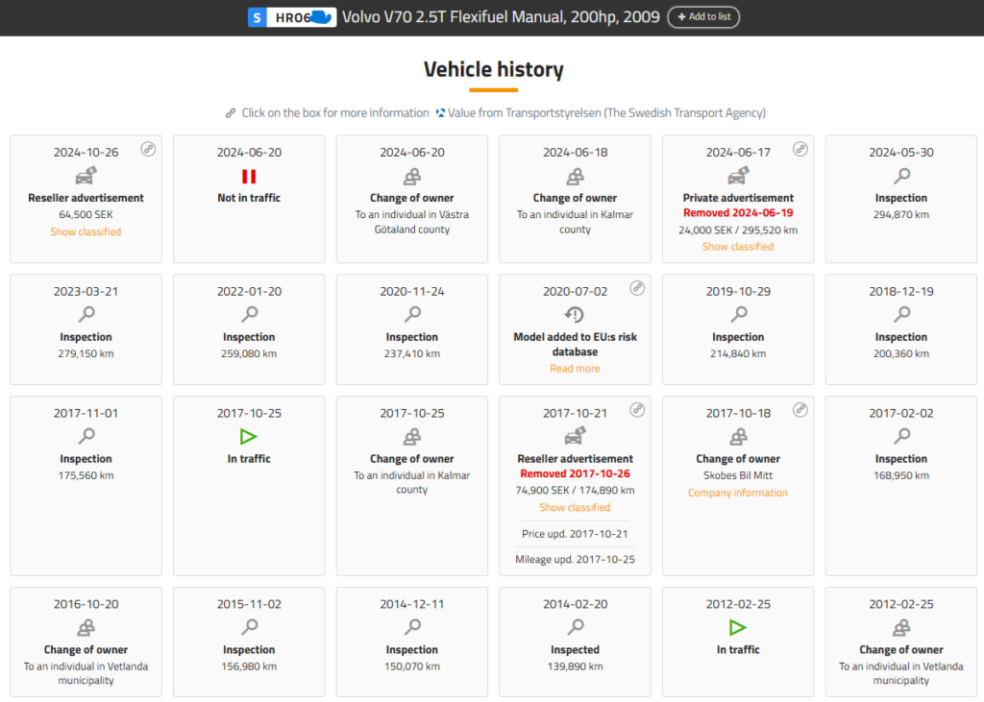
Task: Click the owner icon on 2024-06-20 change card
Action: pyautogui.click(x=411, y=176)
